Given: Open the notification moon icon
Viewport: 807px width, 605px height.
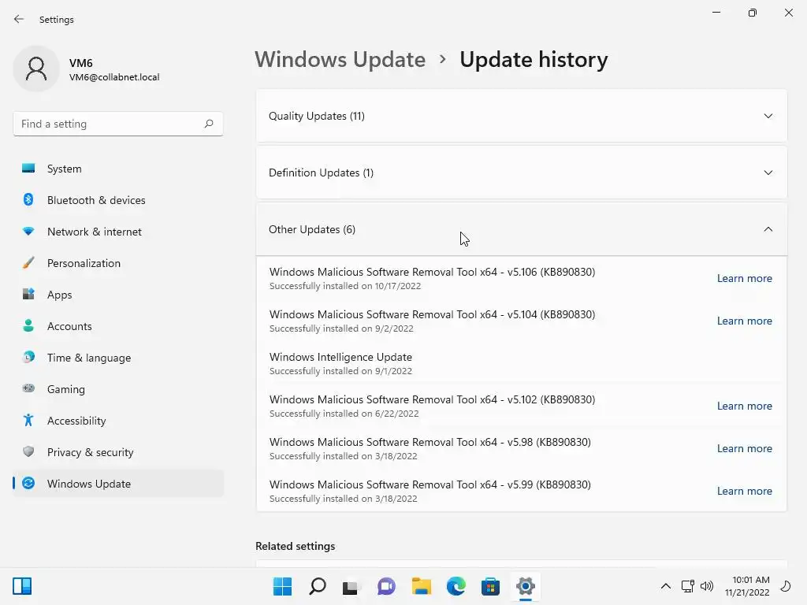Looking at the screenshot, I should (x=786, y=586).
